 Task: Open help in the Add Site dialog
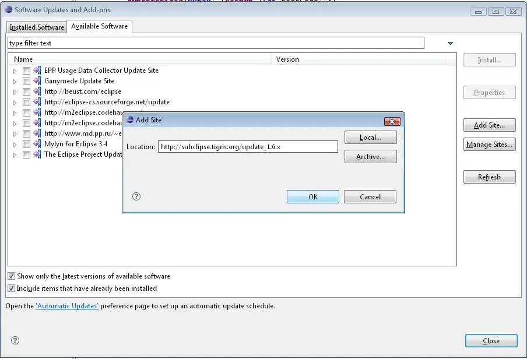tap(136, 196)
